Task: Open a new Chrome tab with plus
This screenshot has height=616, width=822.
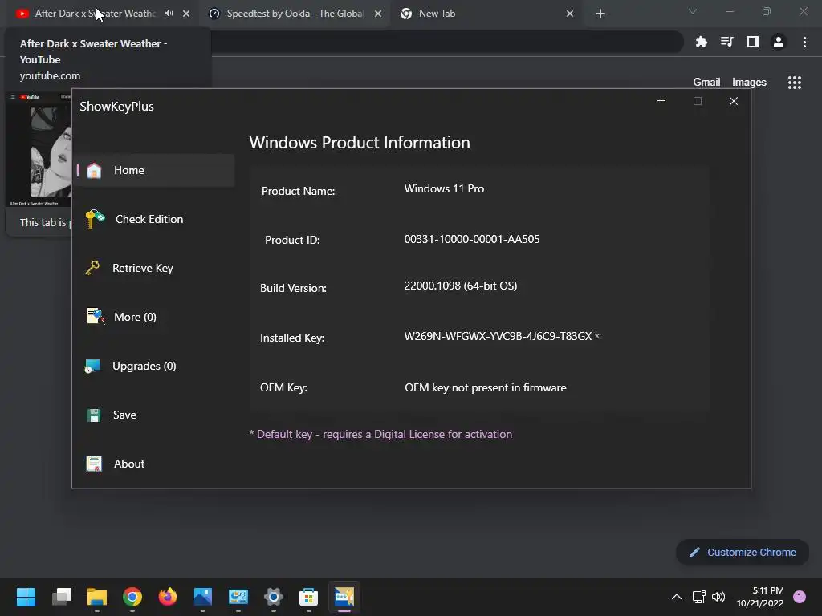Action: 600,14
